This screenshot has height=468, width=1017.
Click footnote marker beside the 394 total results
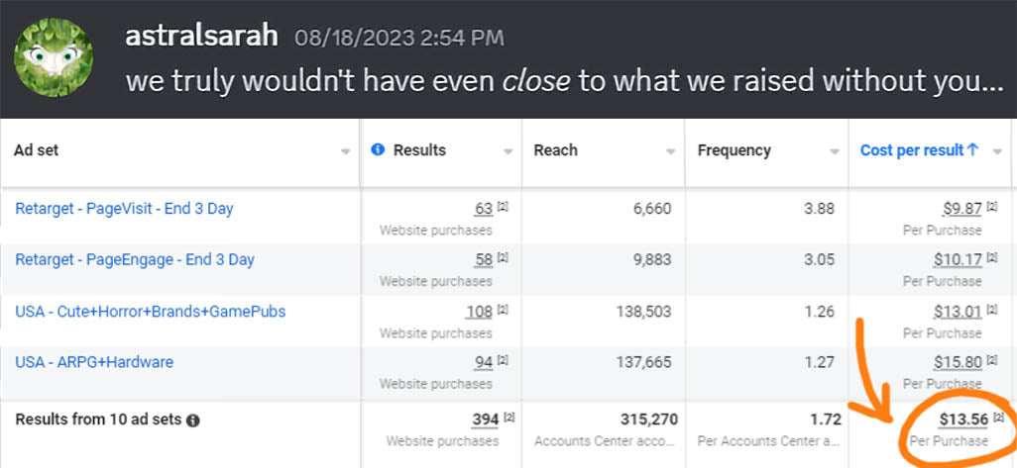508,418
